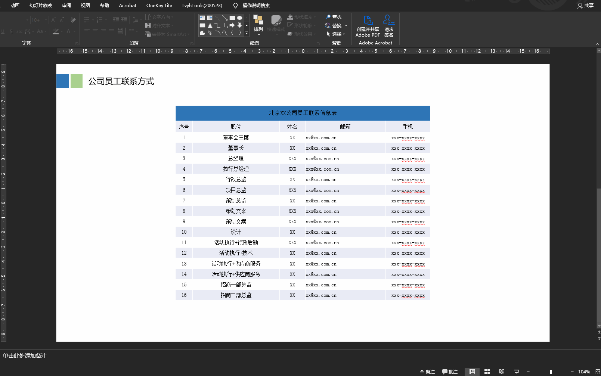
Task: Decrease list indent level
Action: coord(116,20)
